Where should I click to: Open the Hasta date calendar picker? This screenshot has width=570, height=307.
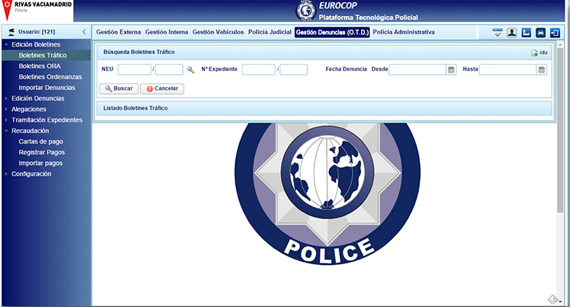(542, 69)
